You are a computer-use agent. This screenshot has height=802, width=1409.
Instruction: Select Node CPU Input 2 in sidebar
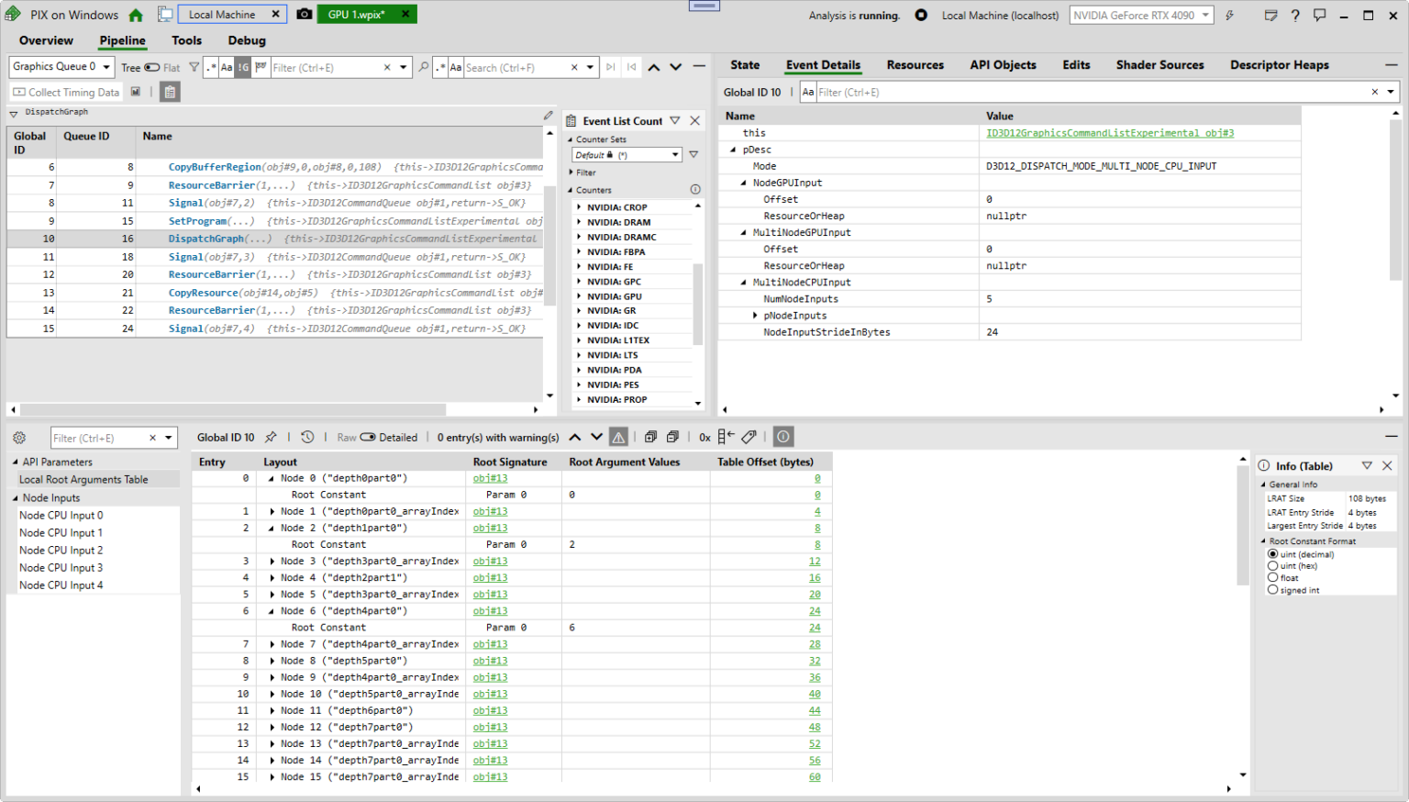[x=61, y=550]
